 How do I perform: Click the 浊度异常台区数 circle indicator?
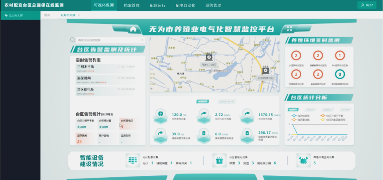click(x=296, y=74)
